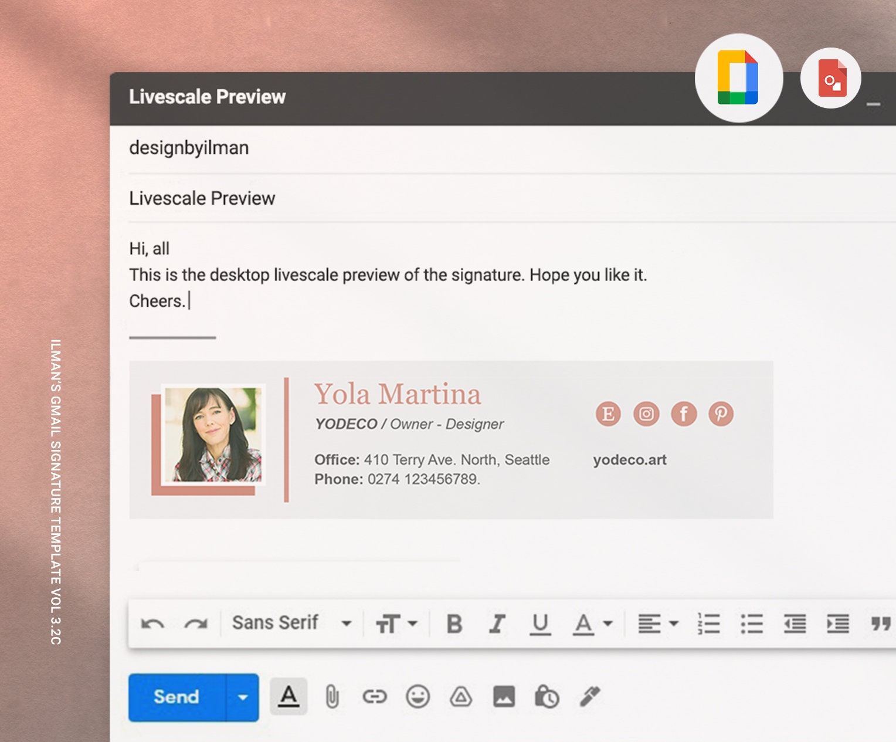Click the Livescale Preview subject field
This screenshot has height=742, width=896.
(x=511, y=198)
